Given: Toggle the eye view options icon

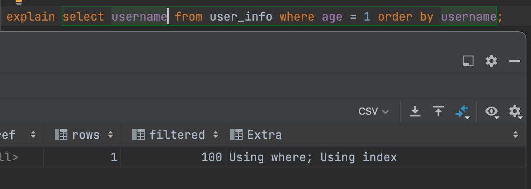Looking at the screenshot, I should (x=493, y=112).
